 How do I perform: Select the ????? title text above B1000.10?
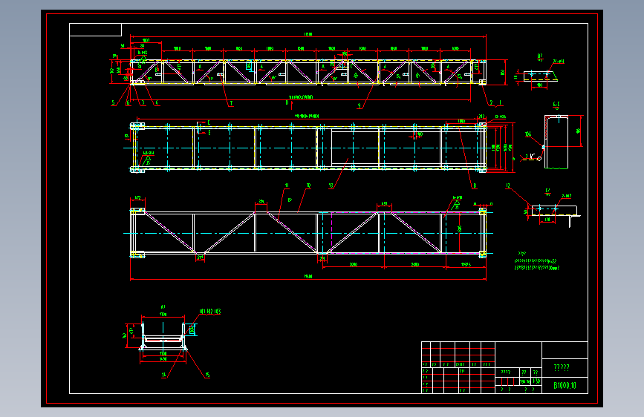(562, 367)
